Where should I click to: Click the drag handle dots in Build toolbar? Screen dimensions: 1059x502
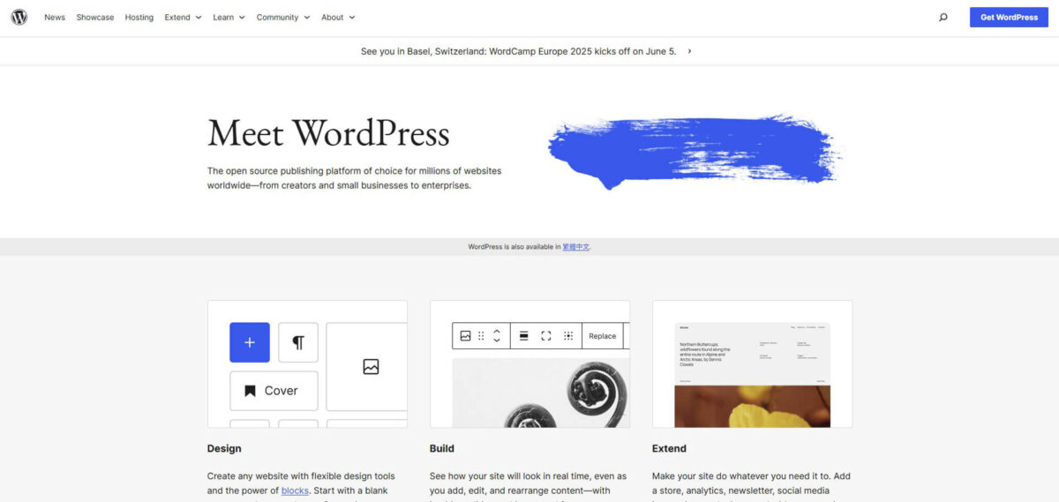[481, 335]
